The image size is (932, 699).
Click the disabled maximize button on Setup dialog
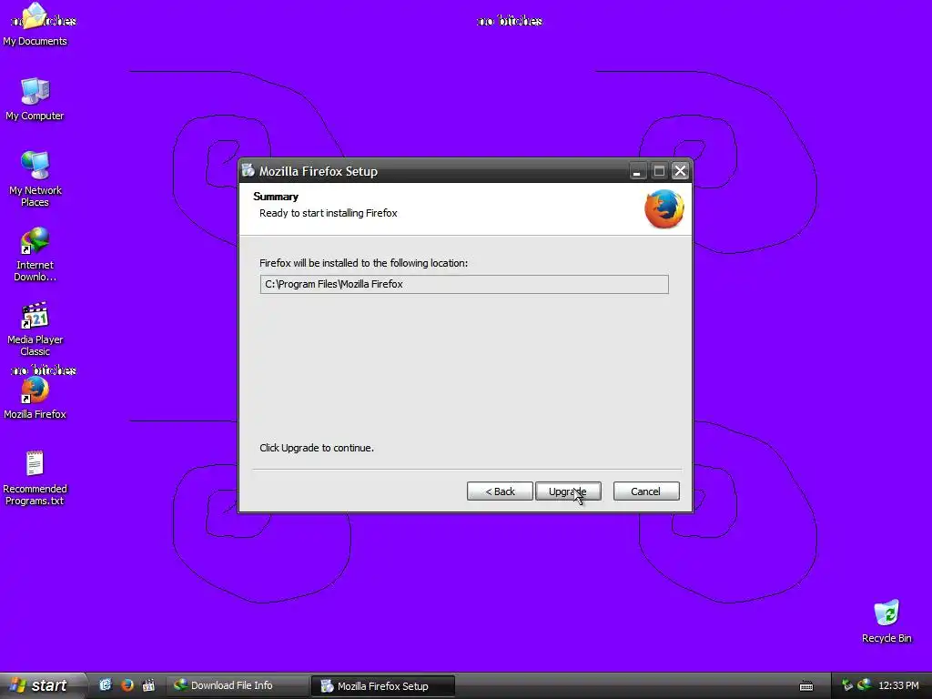pyautogui.click(x=659, y=171)
